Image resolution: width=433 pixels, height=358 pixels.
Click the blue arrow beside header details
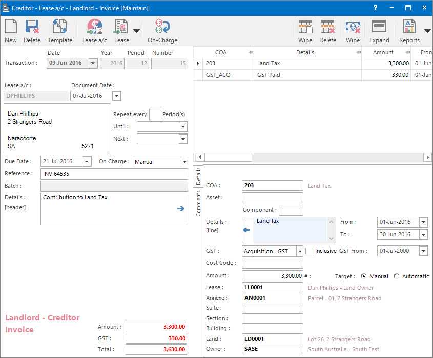pos(180,208)
